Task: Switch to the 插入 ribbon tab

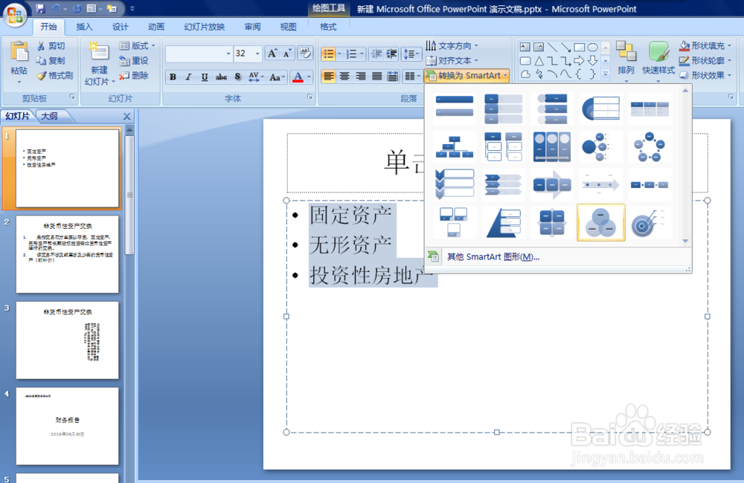Action: tap(85, 27)
